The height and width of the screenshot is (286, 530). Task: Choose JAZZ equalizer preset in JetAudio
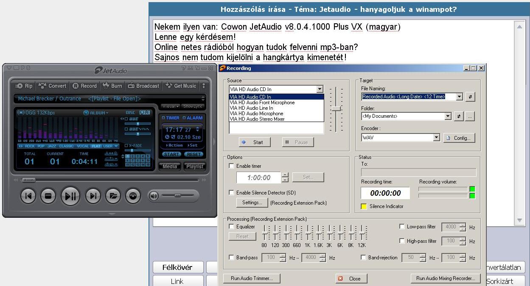pyautogui.click(x=51, y=146)
